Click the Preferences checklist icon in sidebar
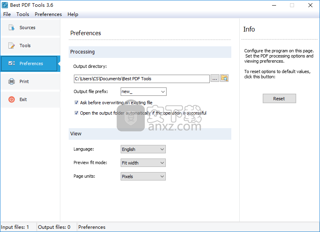The width and height of the screenshot is (320, 232). coord(12,63)
